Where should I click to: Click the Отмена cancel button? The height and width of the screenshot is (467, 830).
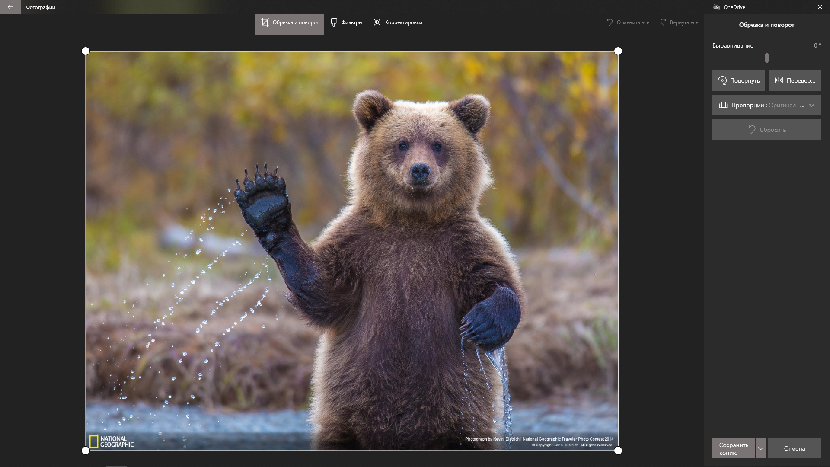click(794, 448)
